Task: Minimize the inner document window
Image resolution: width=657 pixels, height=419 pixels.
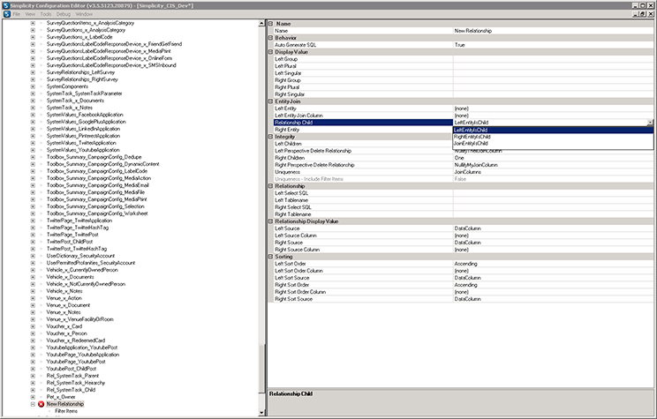Action: (x=637, y=14)
